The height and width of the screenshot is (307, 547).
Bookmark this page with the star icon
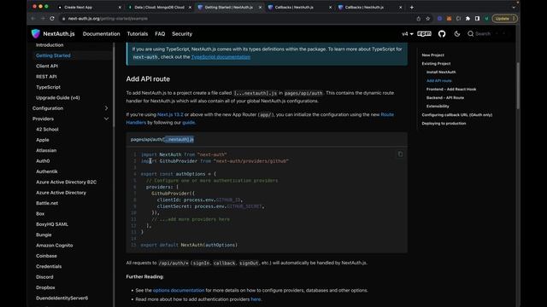tap(427, 19)
